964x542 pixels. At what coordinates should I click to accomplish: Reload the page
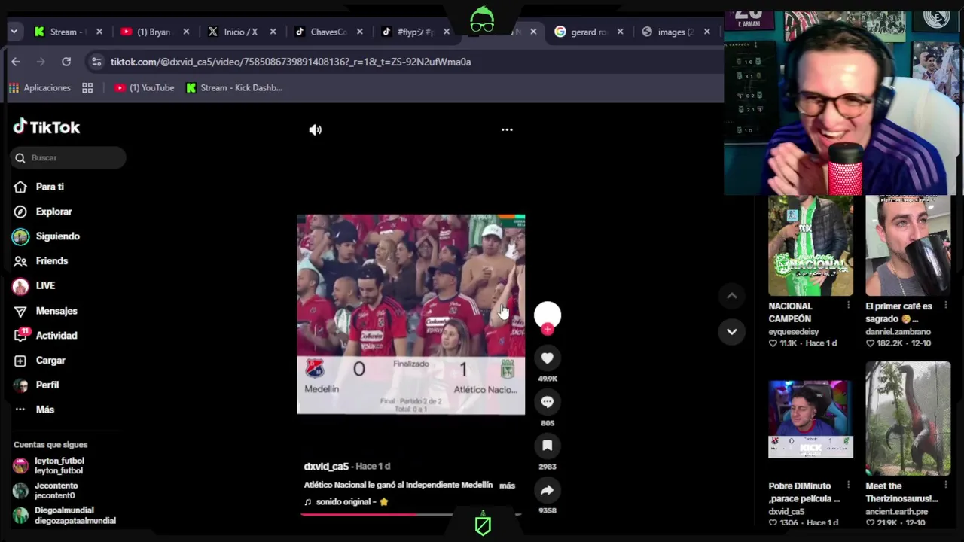pos(66,62)
